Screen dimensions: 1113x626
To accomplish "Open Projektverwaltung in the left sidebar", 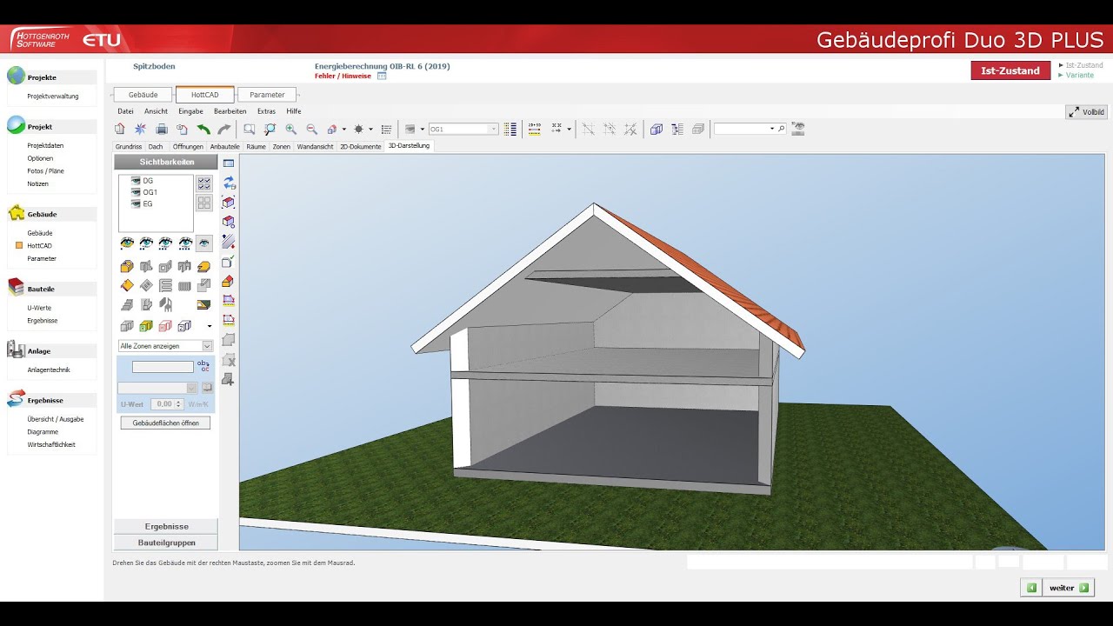I will point(53,97).
